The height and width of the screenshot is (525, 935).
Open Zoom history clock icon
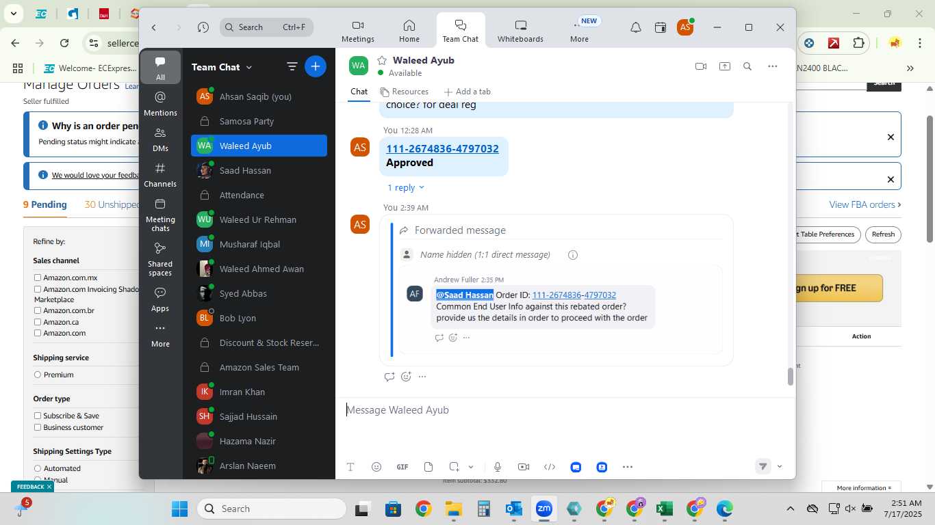pos(203,27)
